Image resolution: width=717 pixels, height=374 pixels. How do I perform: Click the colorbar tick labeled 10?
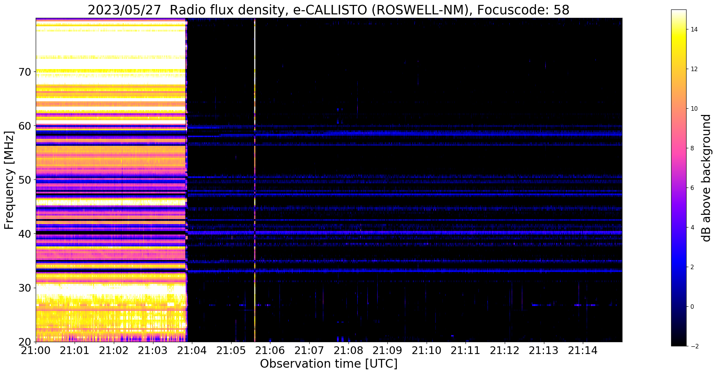[694, 109]
